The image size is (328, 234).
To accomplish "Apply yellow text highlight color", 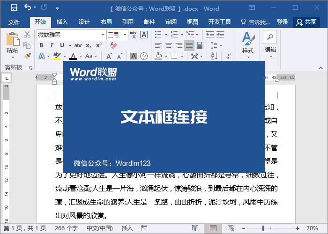I will pos(57,56).
